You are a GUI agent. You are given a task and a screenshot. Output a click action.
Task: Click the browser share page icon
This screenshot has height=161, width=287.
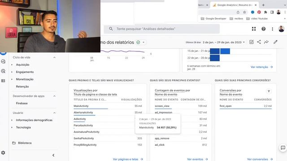(238, 12)
